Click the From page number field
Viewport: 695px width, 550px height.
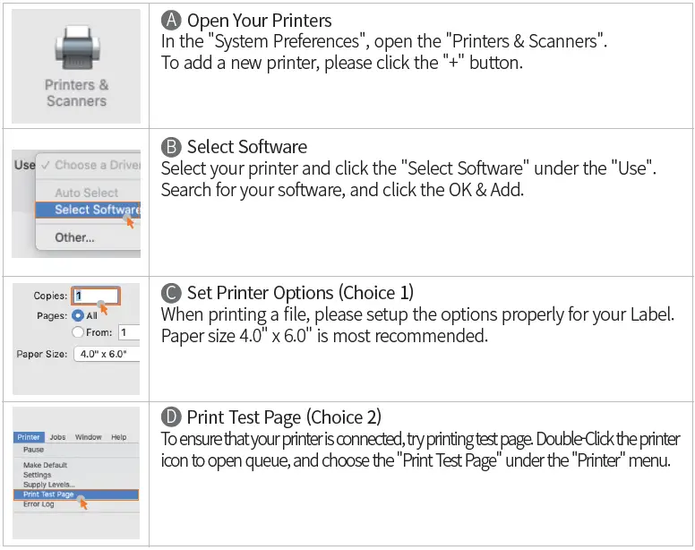tap(129, 332)
